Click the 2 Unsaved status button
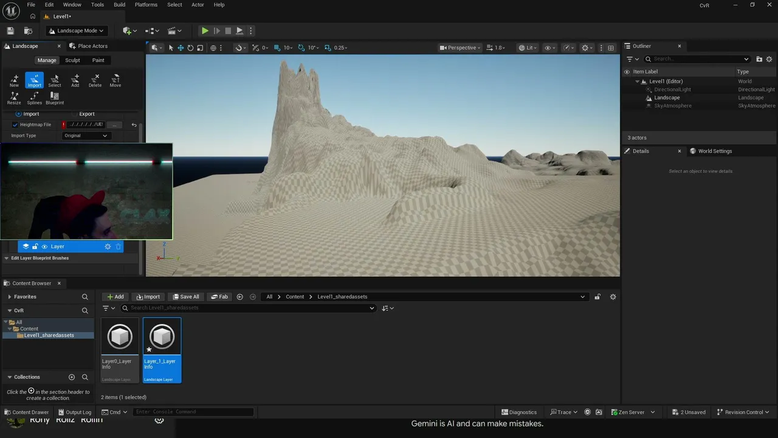This screenshot has height=438, width=778. pyautogui.click(x=689, y=412)
